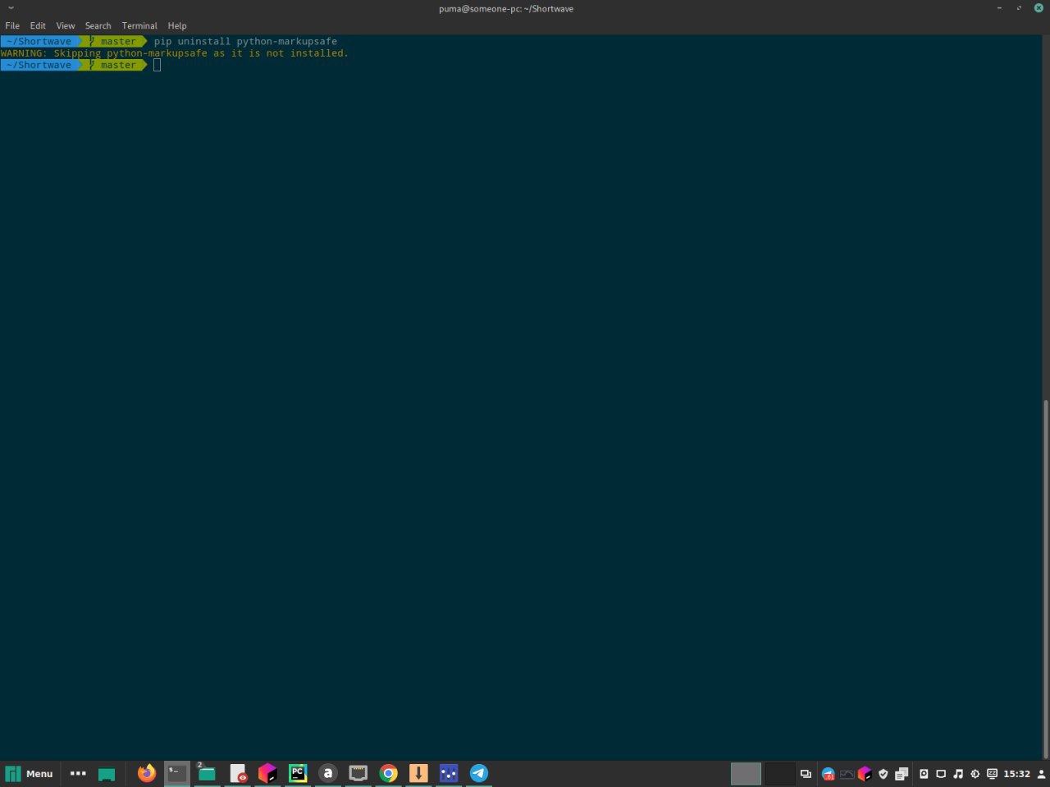Click the 15:32 clock
The image size is (1050, 787).
tap(1016, 773)
